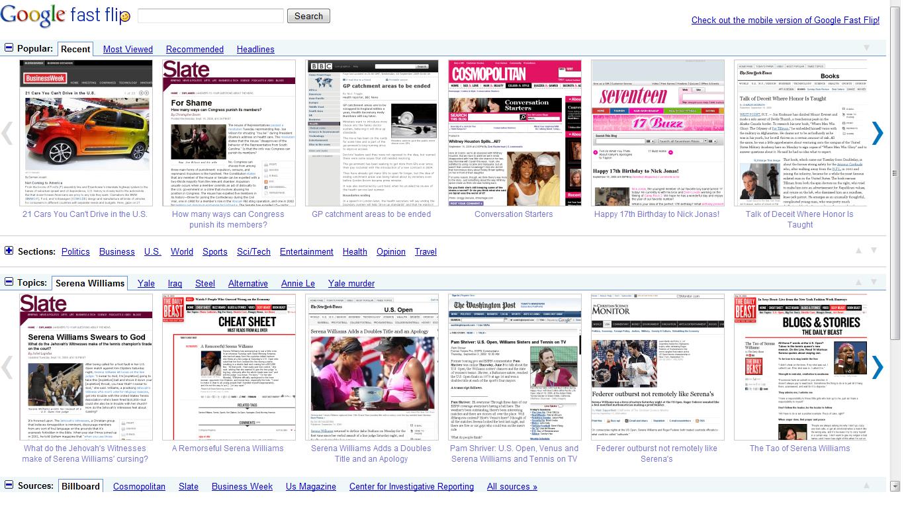
Task: Open the Business section
Action: [x=117, y=251]
